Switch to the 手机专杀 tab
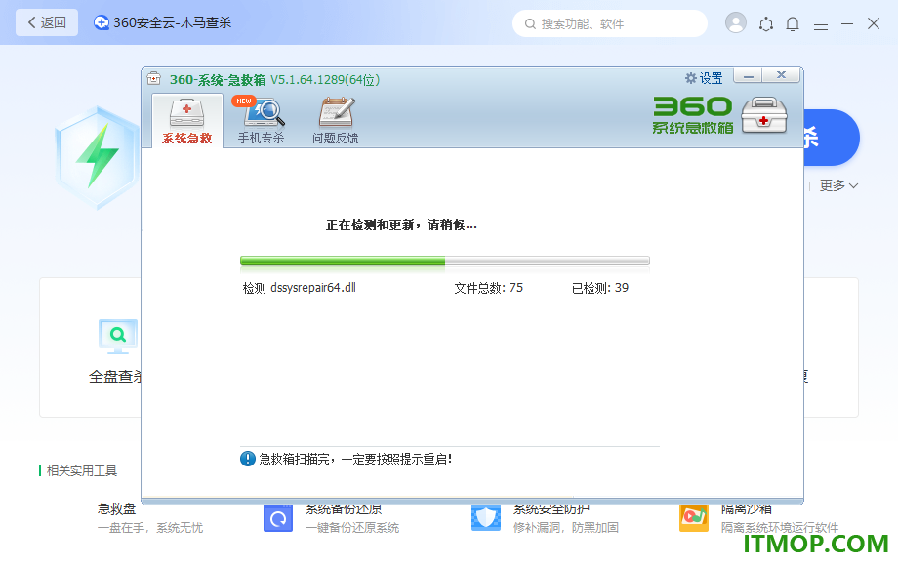This screenshot has width=898, height=566. (x=262, y=121)
